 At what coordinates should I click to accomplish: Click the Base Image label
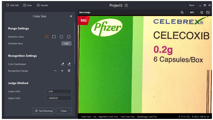(85, 12)
